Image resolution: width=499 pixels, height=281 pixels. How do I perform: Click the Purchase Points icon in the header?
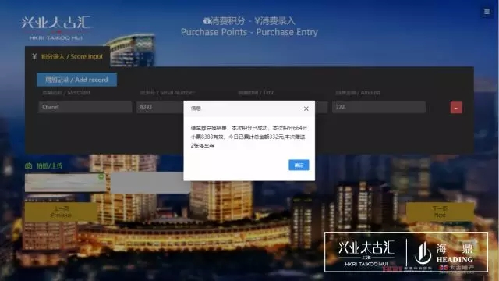pyautogui.click(x=207, y=21)
